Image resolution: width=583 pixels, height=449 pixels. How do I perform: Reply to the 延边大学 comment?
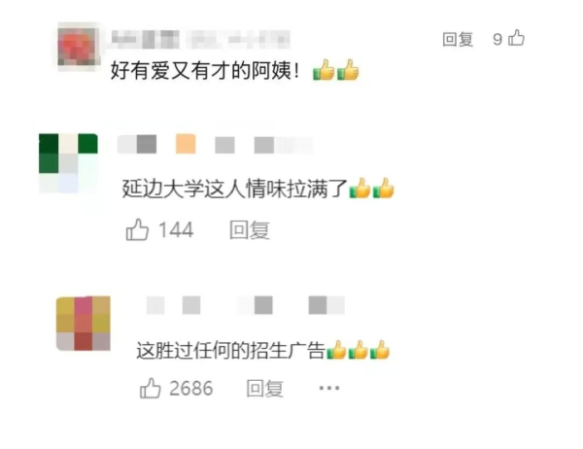tap(250, 229)
